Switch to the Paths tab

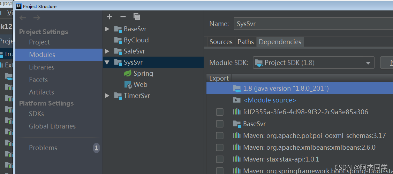[x=245, y=42]
